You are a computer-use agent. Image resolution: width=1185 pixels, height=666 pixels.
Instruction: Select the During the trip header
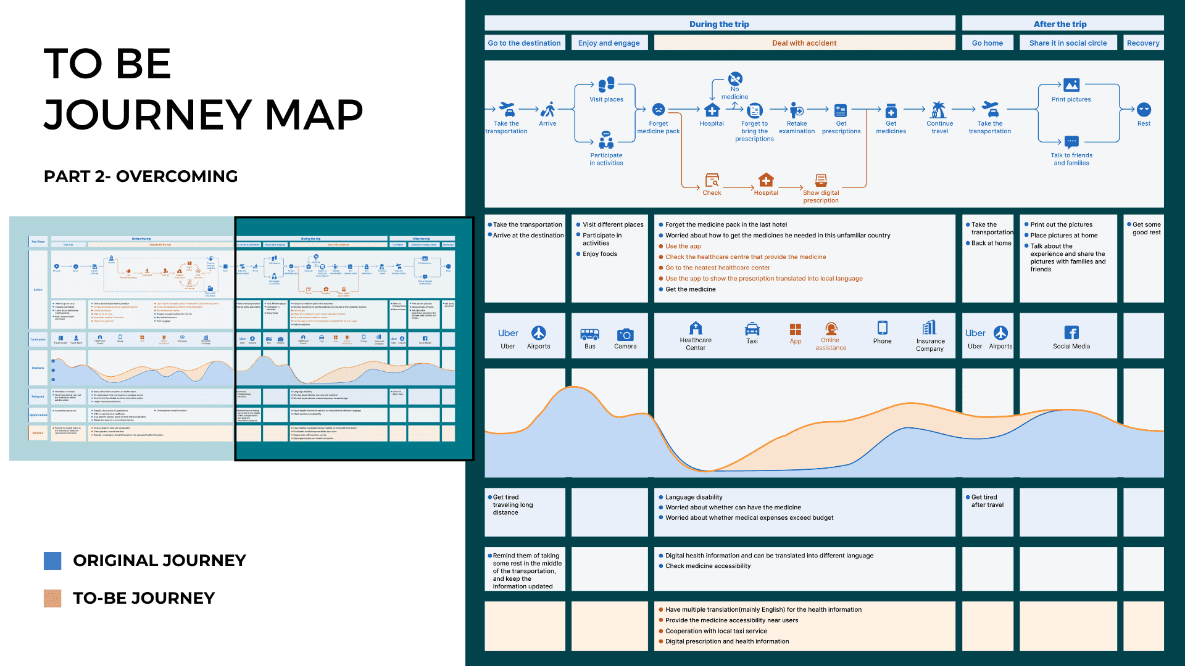click(x=719, y=24)
